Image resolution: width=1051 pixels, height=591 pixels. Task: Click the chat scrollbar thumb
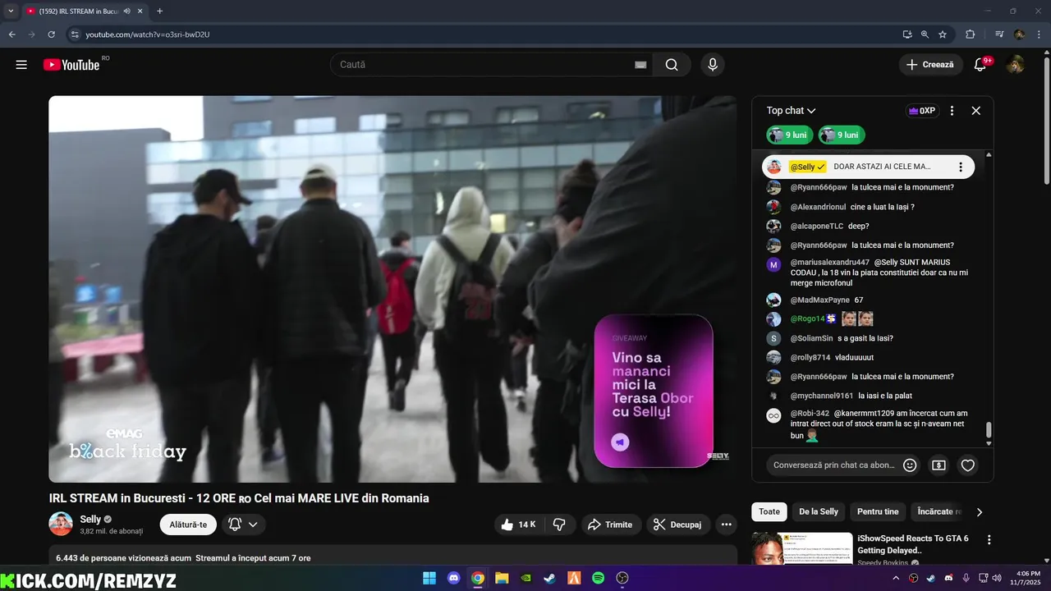(989, 430)
